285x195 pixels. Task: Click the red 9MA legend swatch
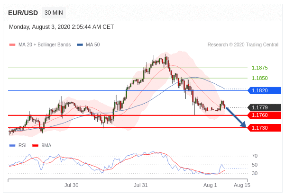35,145
